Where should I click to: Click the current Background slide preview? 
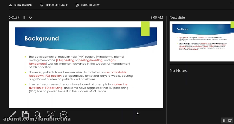[x=86, y=65]
